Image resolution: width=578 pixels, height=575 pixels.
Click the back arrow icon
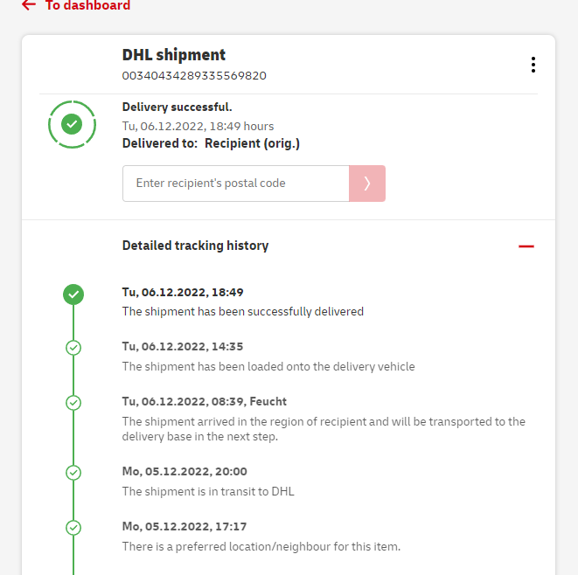(x=29, y=5)
